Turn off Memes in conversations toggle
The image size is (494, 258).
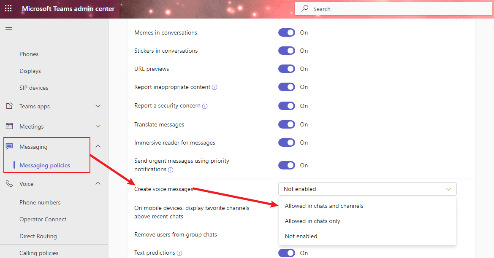tap(286, 32)
